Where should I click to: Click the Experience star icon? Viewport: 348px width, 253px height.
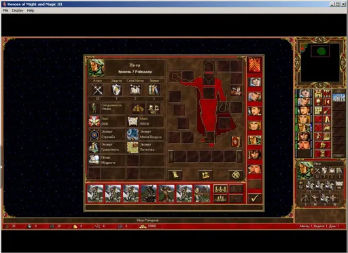click(x=94, y=122)
